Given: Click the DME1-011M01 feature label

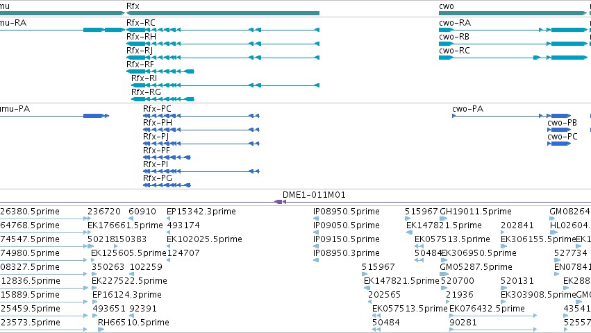Looking at the screenshot, I should click(x=314, y=195).
